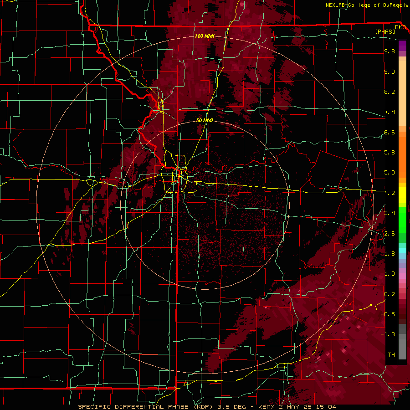Pick the yellow band on color scale
The width and height of the screenshot is (410, 410).
click(402, 195)
